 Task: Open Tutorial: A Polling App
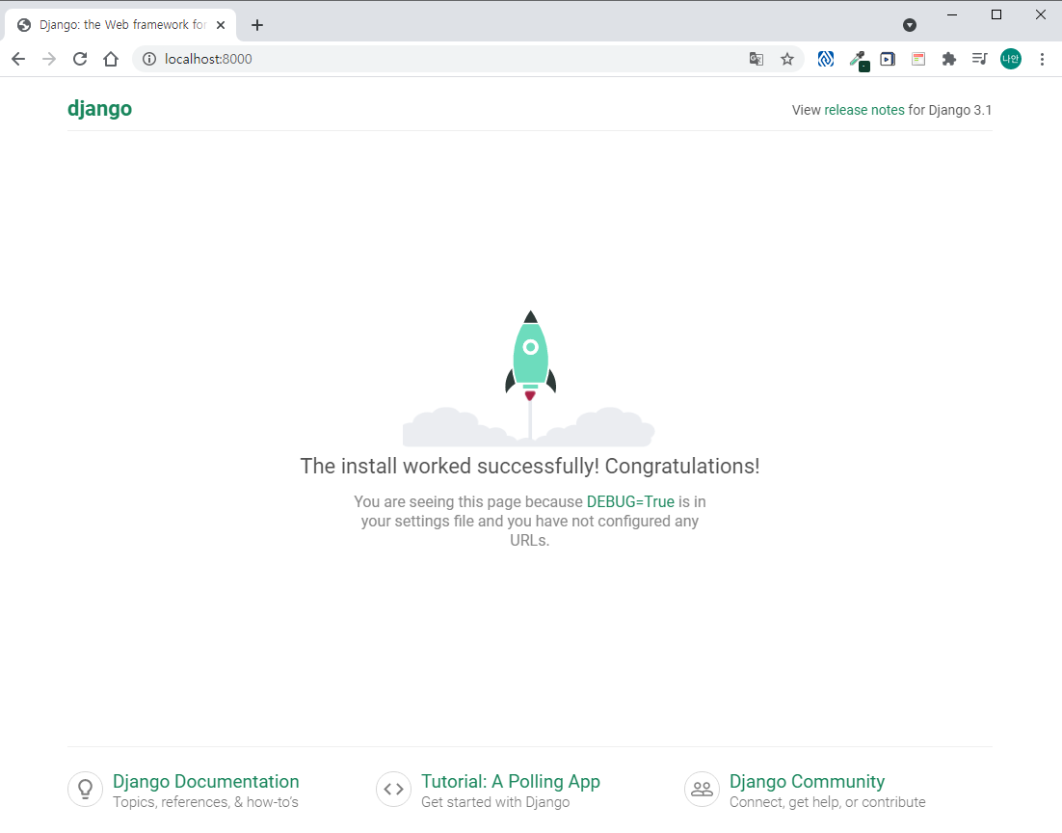[x=511, y=782]
